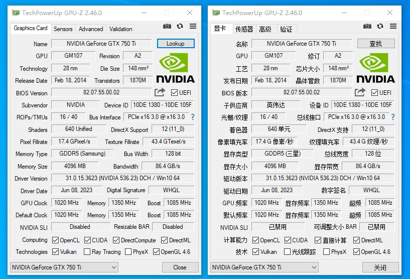Click BIOS export arrow icon in Chinese window
This screenshot has width=410, height=279.
tap(360, 92)
